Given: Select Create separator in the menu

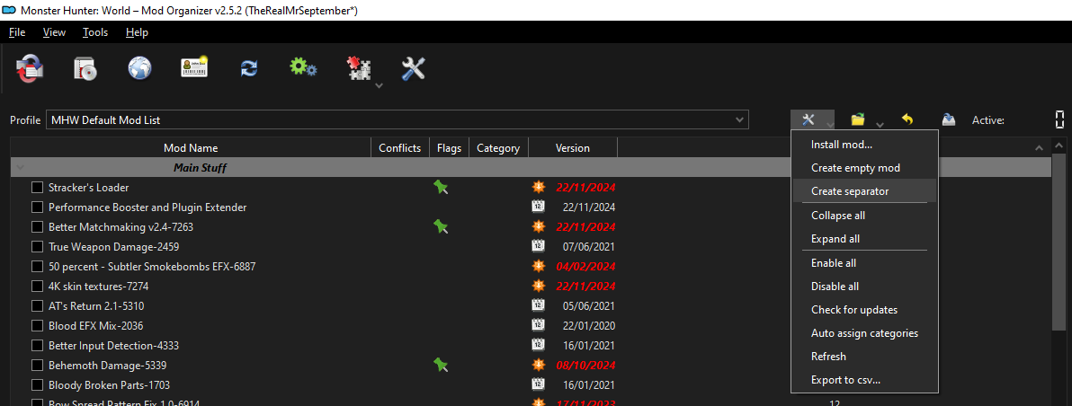Looking at the screenshot, I should pos(865,191).
